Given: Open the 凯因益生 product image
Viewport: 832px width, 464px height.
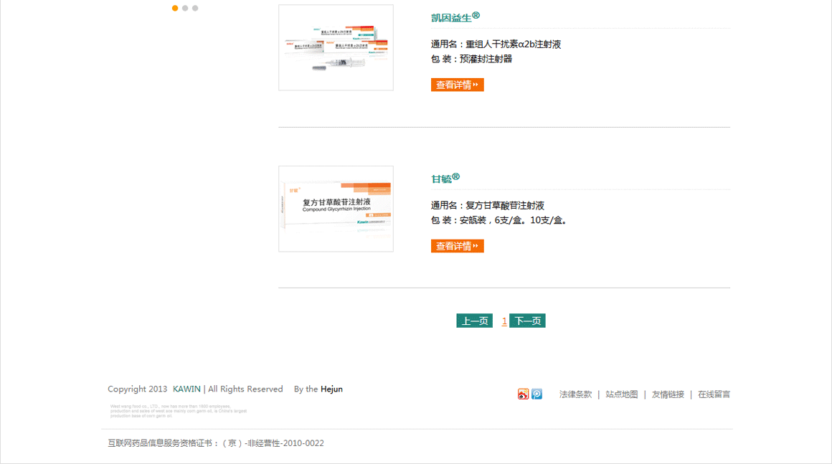Looking at the screenshot, I should point(336,48).
